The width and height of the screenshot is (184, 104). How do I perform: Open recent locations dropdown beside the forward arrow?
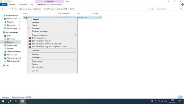(x=9, y=9)
